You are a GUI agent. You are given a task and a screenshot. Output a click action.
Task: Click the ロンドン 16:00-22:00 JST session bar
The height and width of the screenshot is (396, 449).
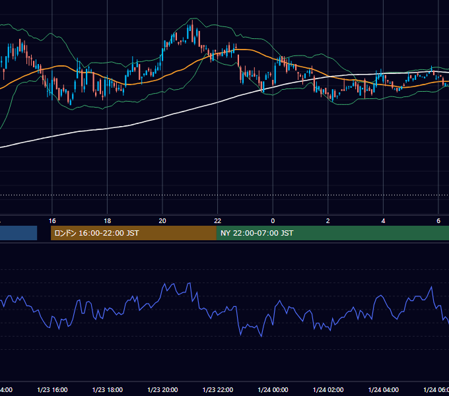coord(133,233)
